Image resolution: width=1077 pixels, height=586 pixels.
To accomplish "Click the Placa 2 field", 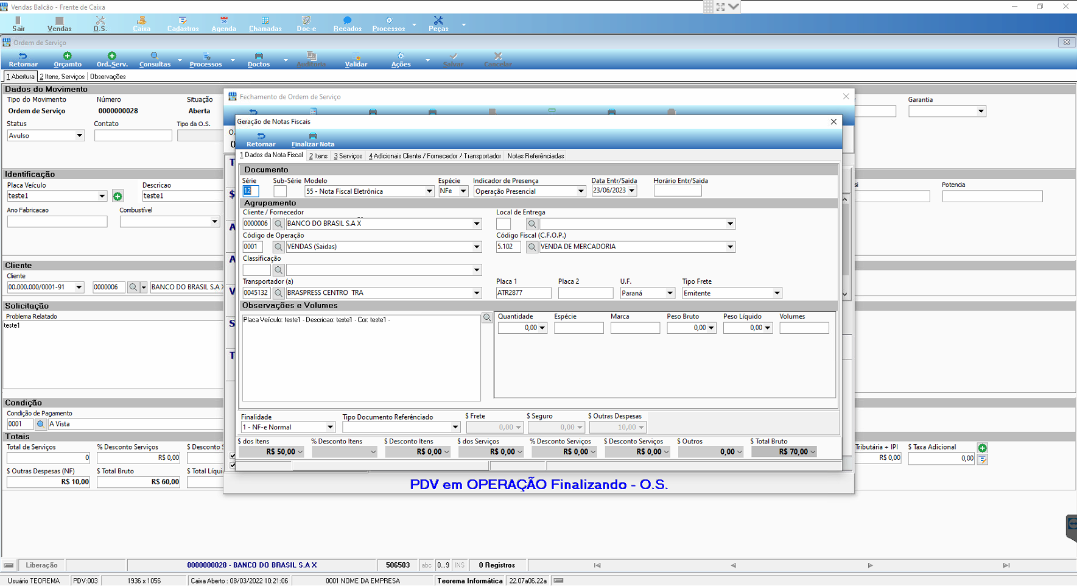I will (586, 294).
